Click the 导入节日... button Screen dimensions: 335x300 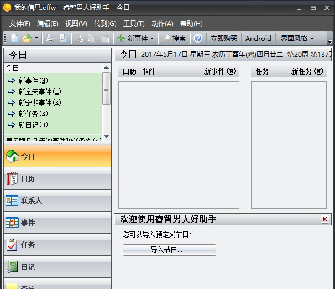click(169, 250)
